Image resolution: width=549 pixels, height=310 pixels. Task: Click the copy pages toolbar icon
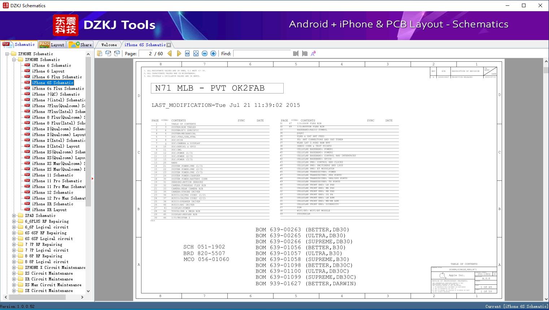pos(100,53)
